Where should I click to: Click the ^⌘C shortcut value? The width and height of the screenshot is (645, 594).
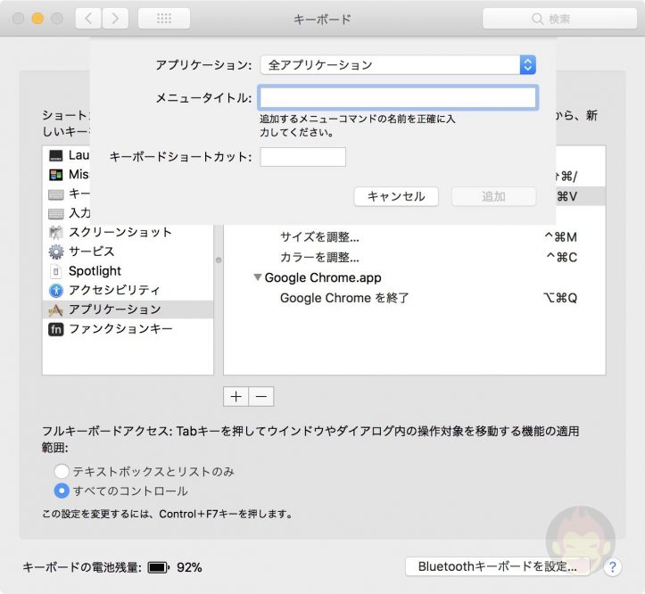pos(561,258)
